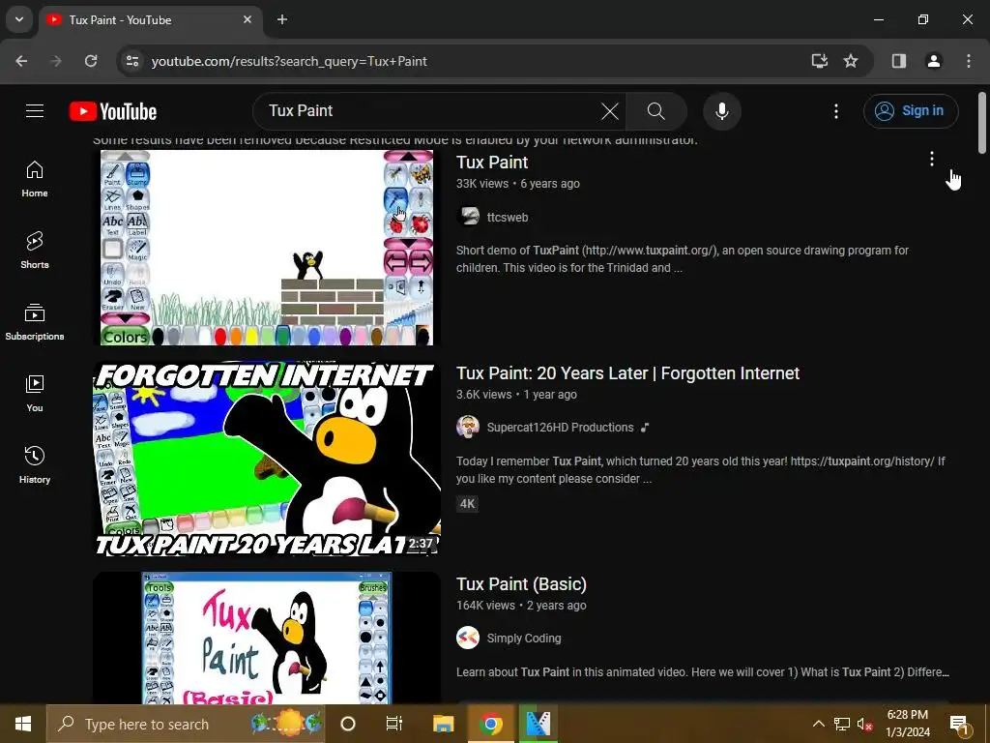Open the YouTube guide hamburger menu
The image size is (990, 743).
click(35, 111)
